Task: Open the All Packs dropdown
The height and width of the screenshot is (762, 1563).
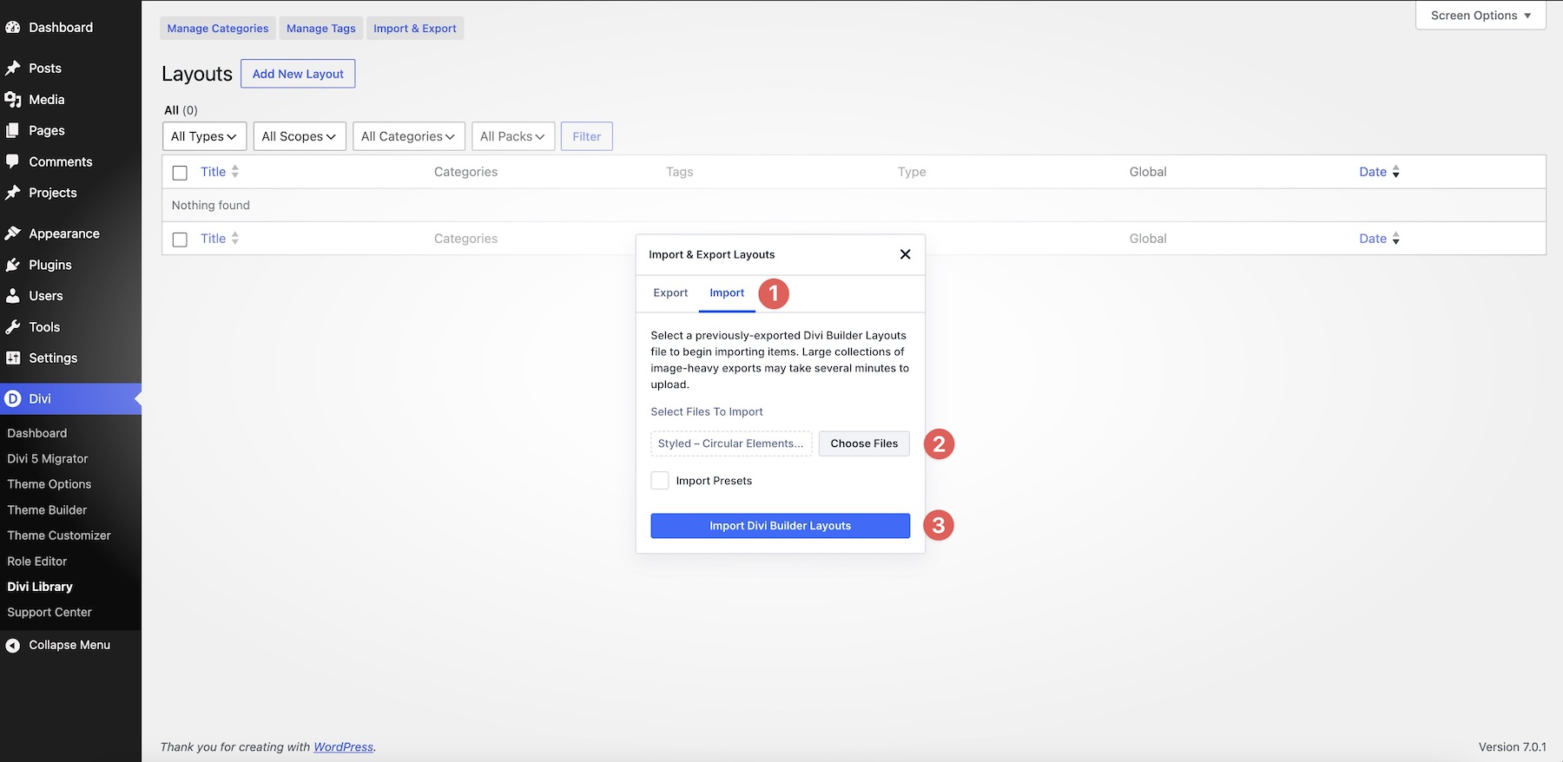Action: click(513, 136)
